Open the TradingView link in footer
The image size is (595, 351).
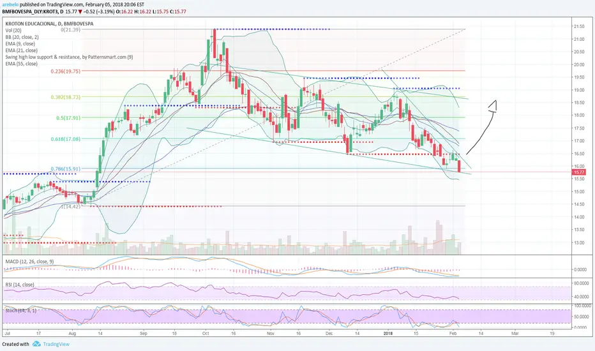tap(56, 344)
